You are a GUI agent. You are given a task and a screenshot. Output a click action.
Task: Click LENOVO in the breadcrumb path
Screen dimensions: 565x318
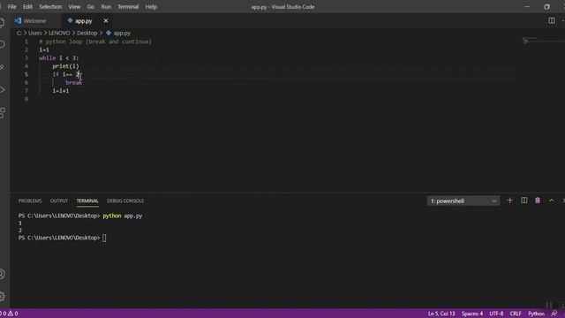tap(59, 33)
